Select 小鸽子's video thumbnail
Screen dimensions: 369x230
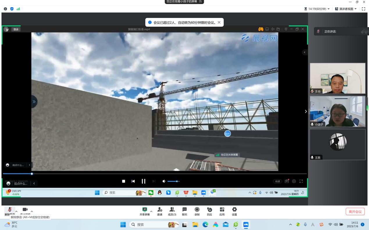pyautogui.click(x=337, y=111)
